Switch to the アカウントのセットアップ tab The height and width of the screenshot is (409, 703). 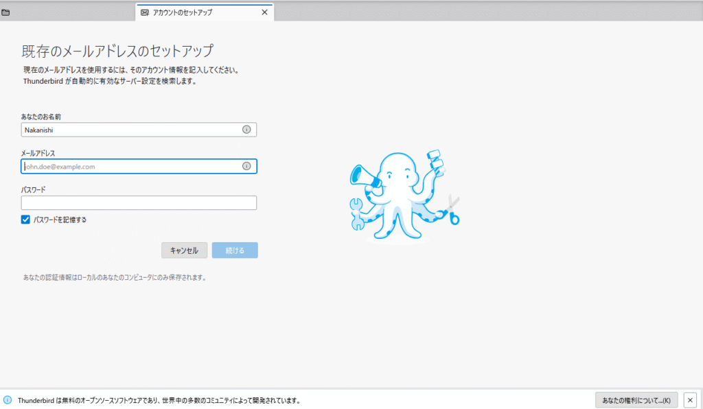pyautogui.click(x=205, y=12)
